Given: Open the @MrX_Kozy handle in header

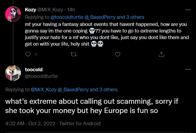Looking at the screenshot, I should 50,10.
